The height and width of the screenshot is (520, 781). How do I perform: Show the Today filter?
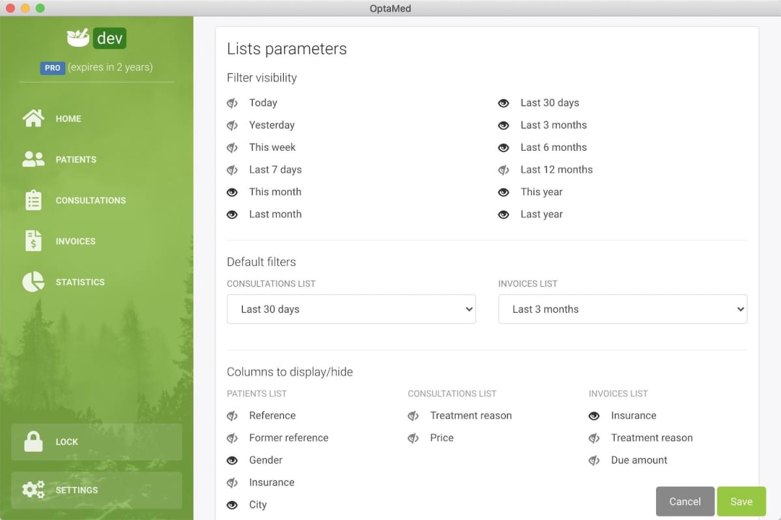pyautogui.click(x=232, y=103)
